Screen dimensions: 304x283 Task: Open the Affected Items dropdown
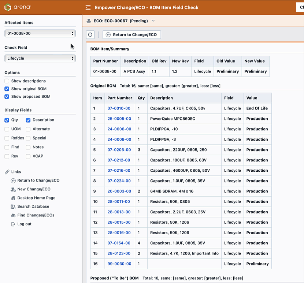click(x=40, y=33)
